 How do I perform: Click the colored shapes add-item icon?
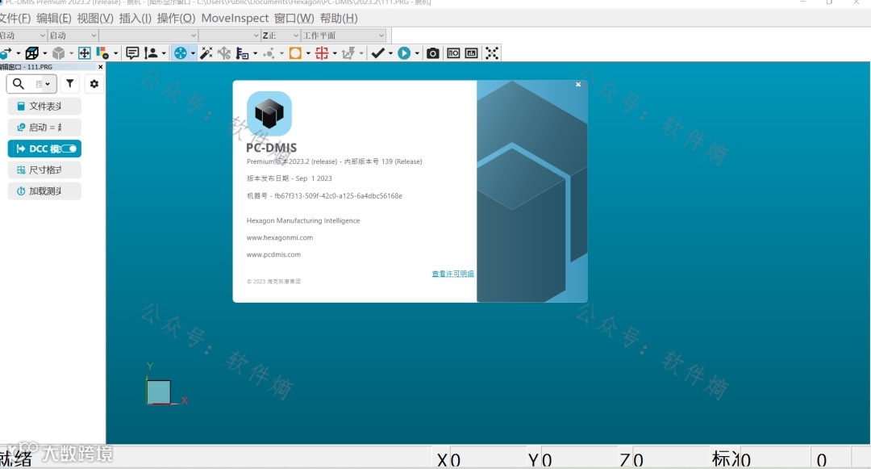(102, 53)
